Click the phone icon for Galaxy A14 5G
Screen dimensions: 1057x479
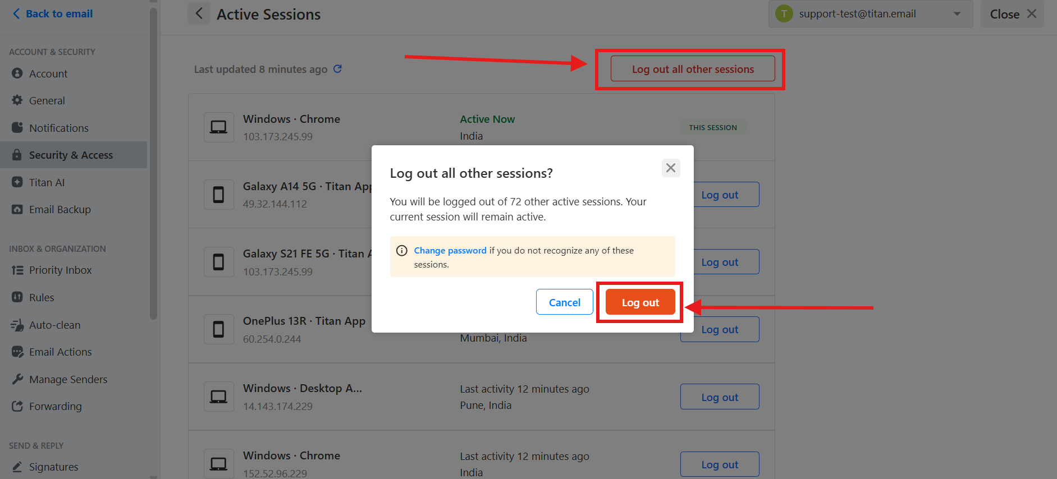coord(218,195)
